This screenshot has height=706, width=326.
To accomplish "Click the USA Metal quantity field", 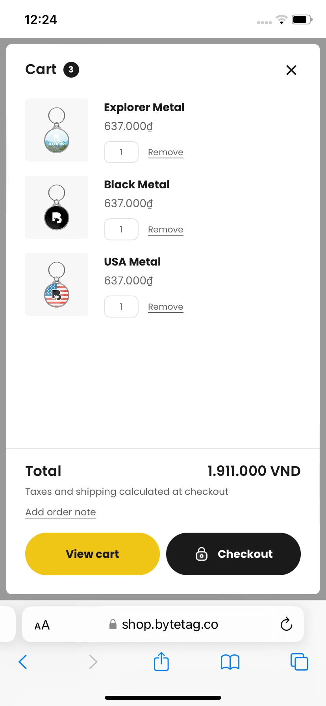I will pyautogui.click(x=121, y=307).
